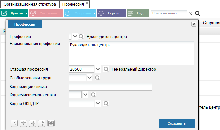The height and width of the screenshot is (130, 220).
Task: Open the Код исчисляемого стажа dropdown
Action: 85,95
